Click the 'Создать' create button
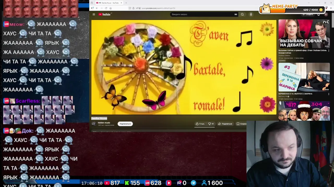 [x=308, y=15]
